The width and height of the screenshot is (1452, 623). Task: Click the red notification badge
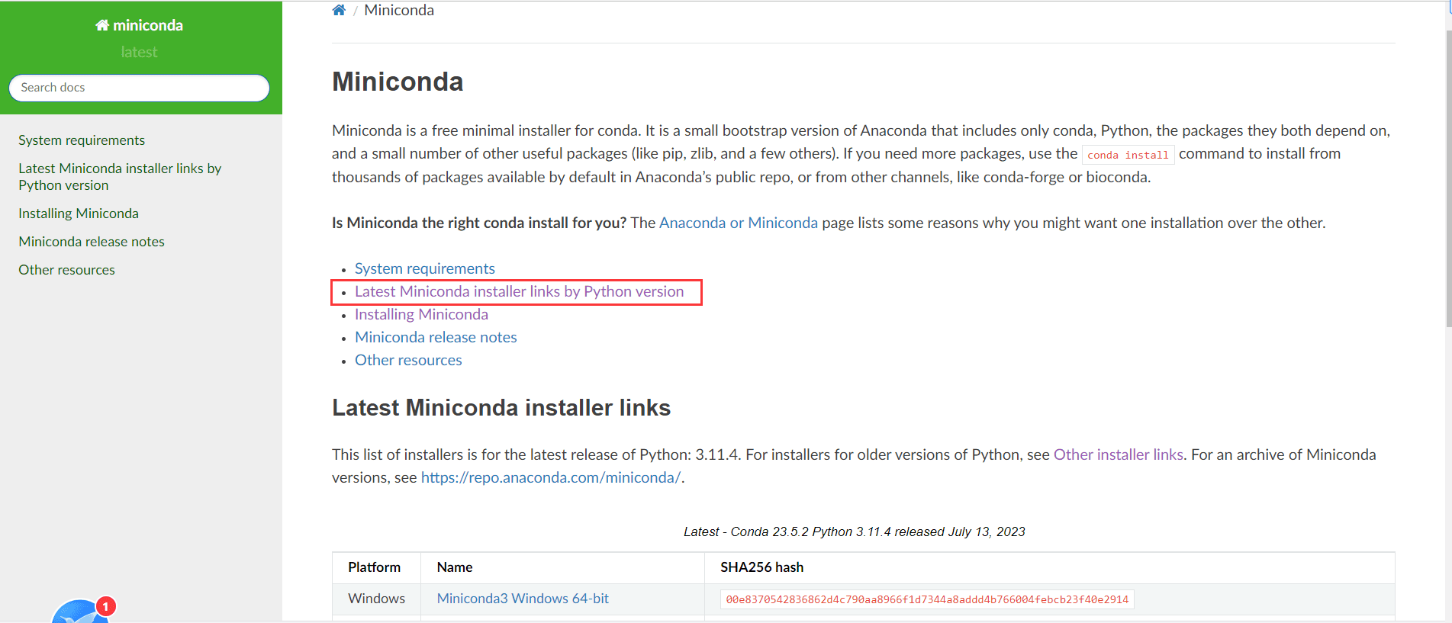pos(106,606)
